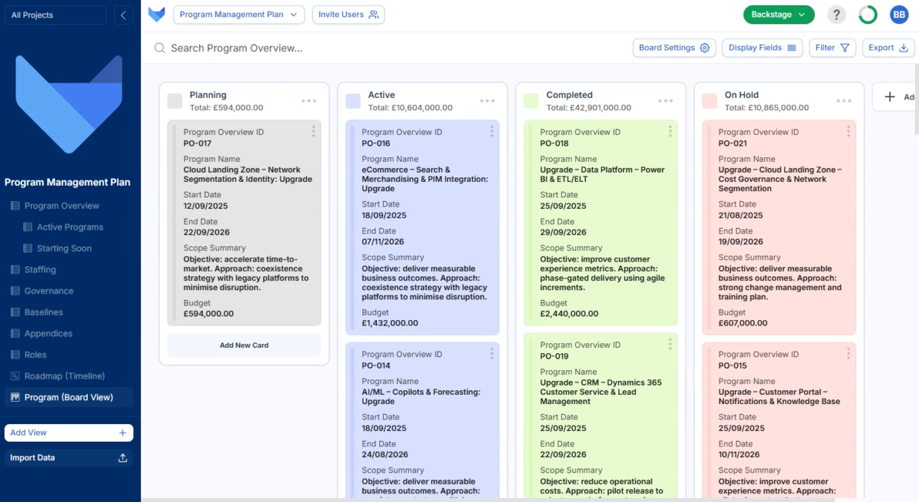Click the help question mark icon
The width and height of the screenshot is (919, 502).
click(x=837, y=15)
